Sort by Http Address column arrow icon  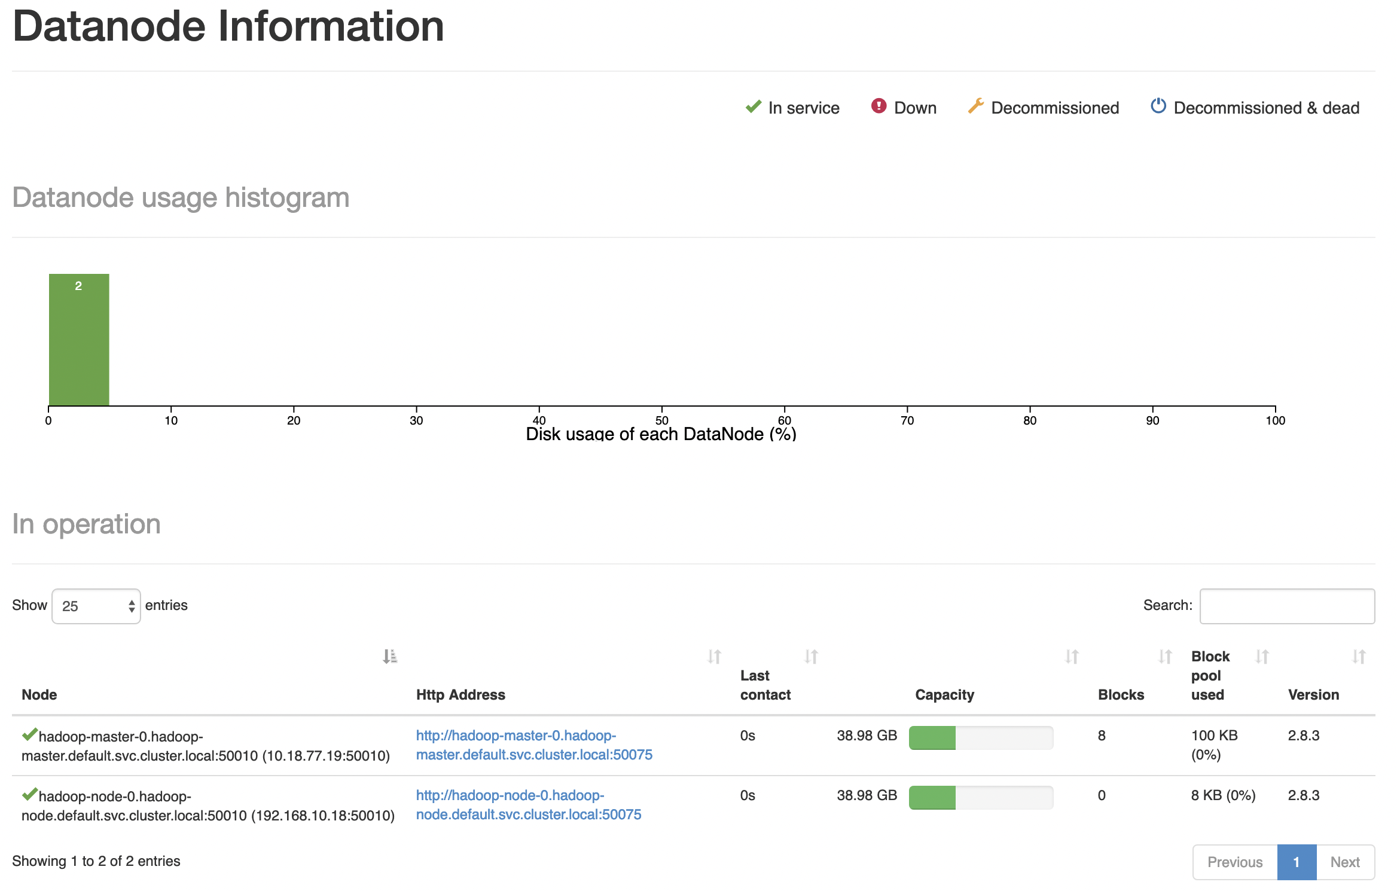click(714, 657)
